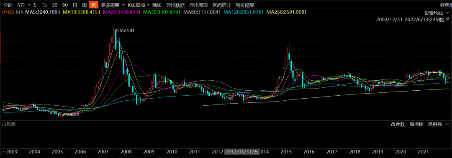Choose the 60 minute period
The image size is (452, 158).
[x=65, y=5]
